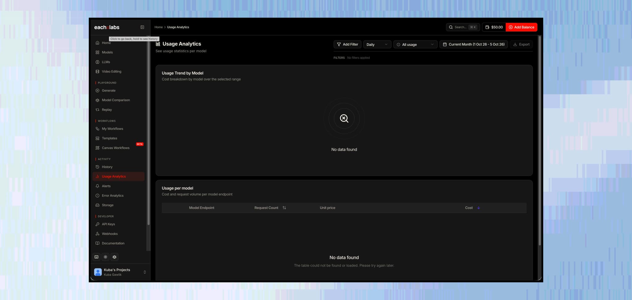Open Current Month date range picker
Viewport: 632px width, 300px height.
point(474,44)
